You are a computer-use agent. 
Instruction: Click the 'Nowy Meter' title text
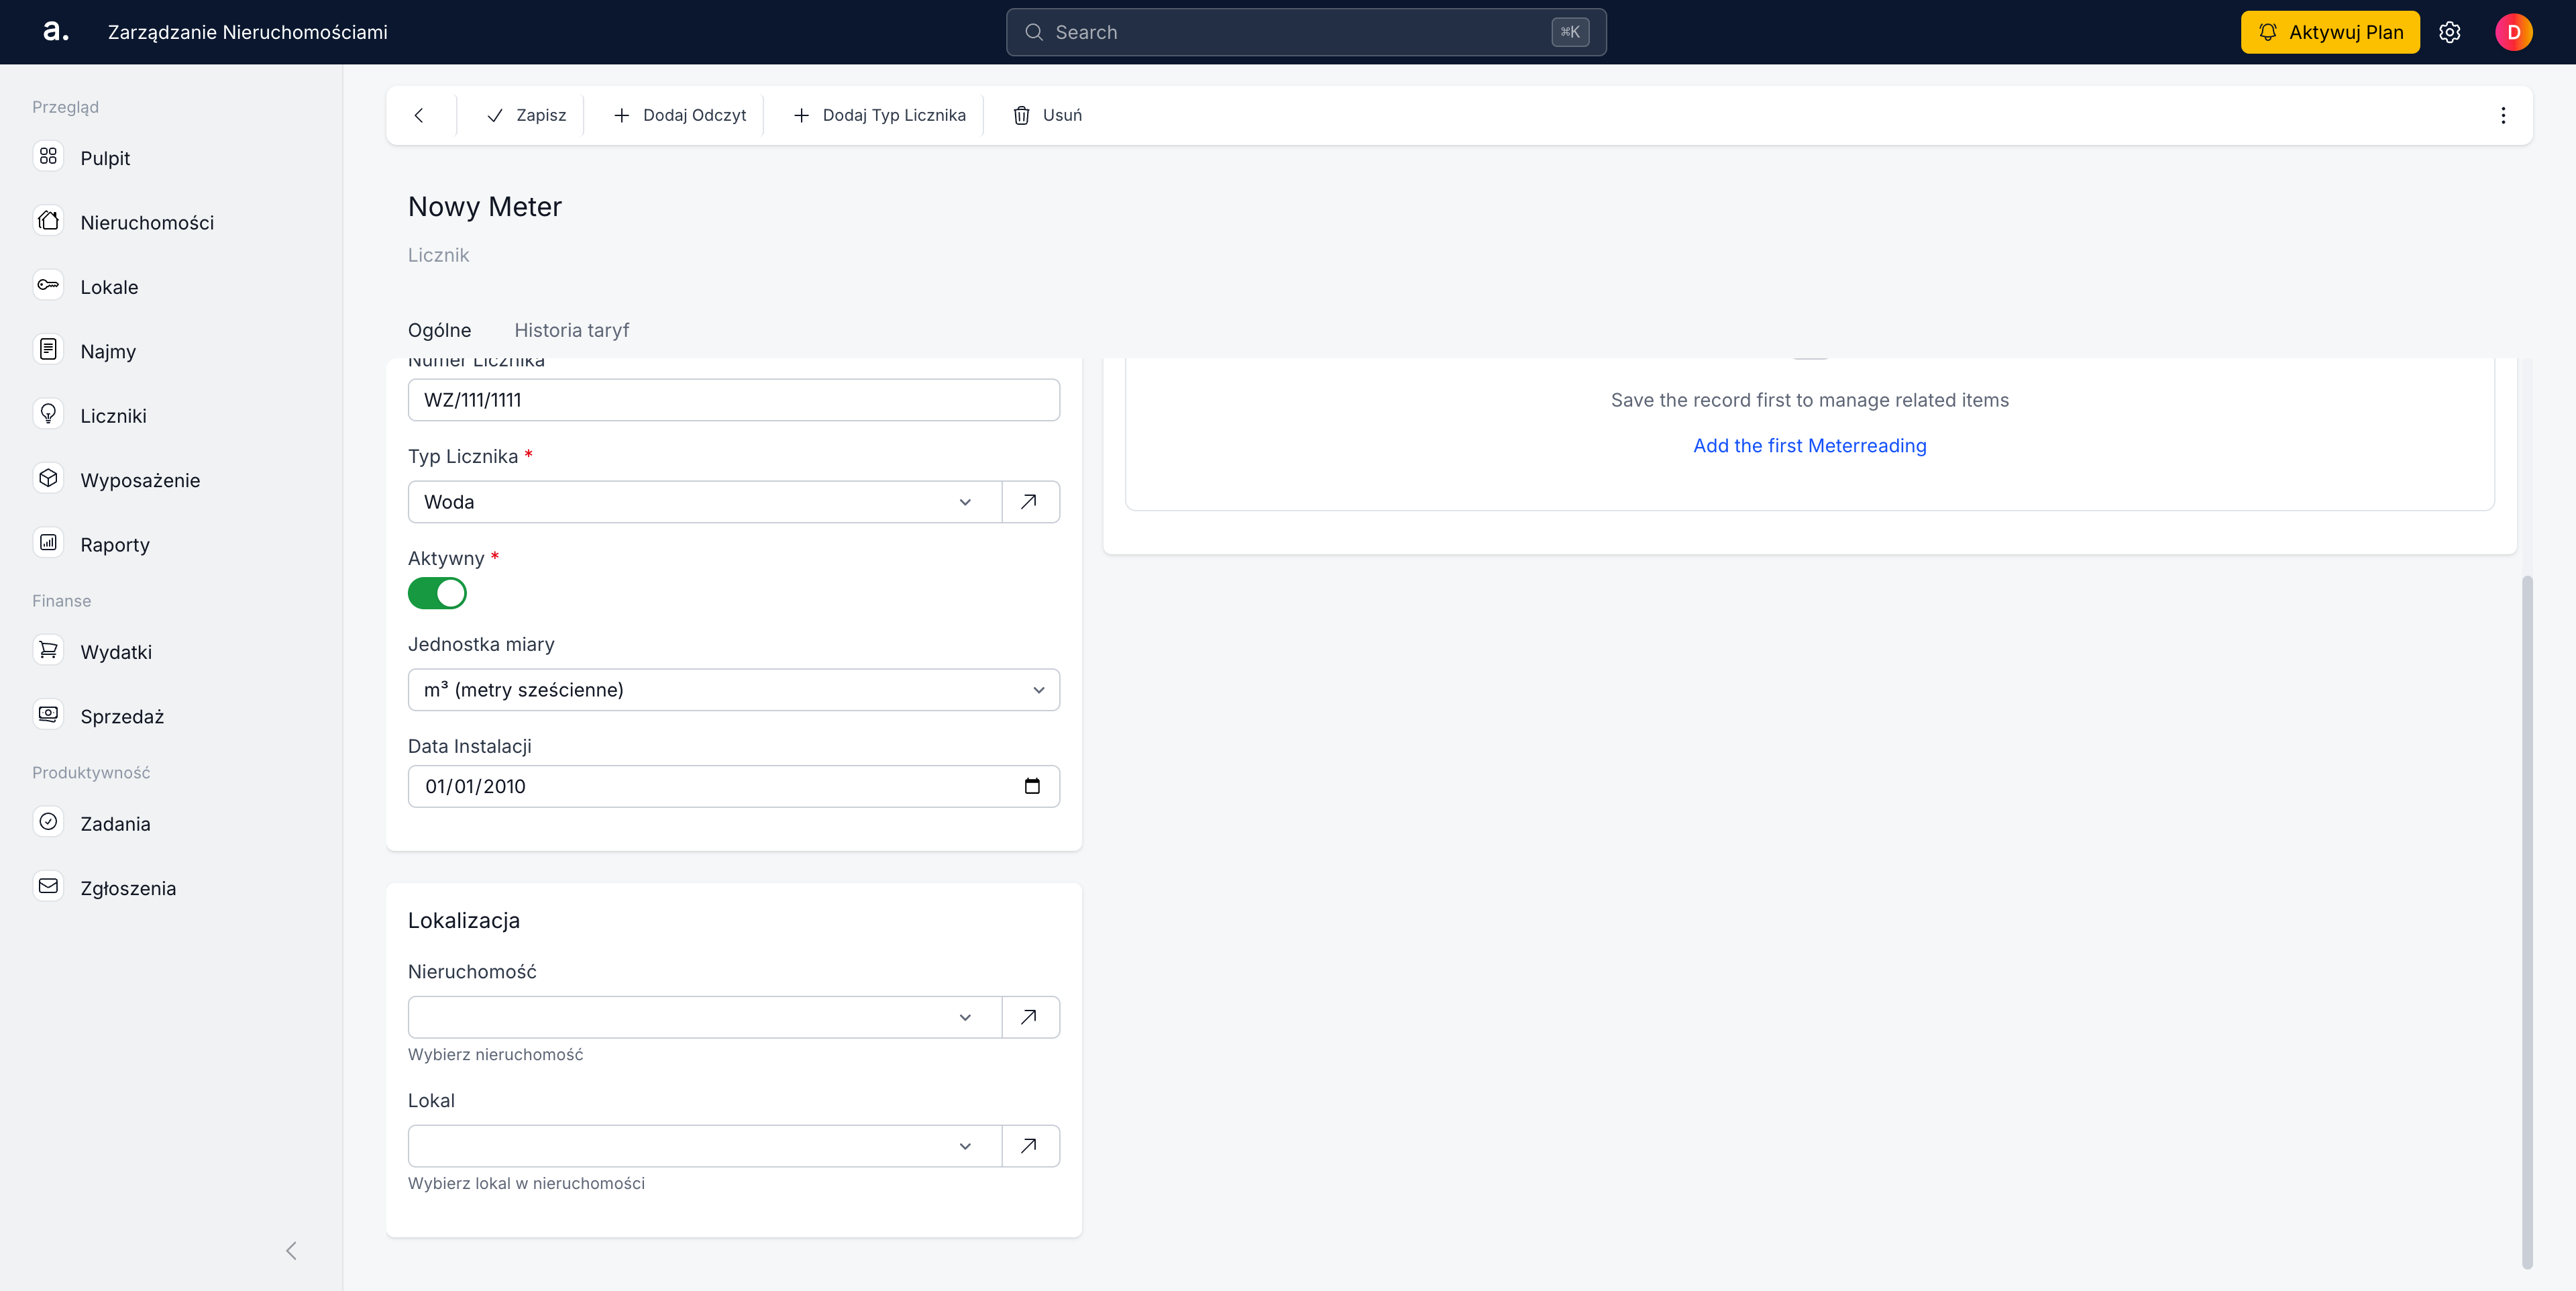click(x=485, y=206)
